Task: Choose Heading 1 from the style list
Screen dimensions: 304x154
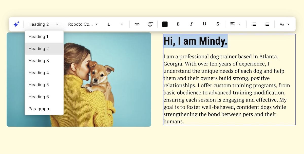Action: (44, 37)
